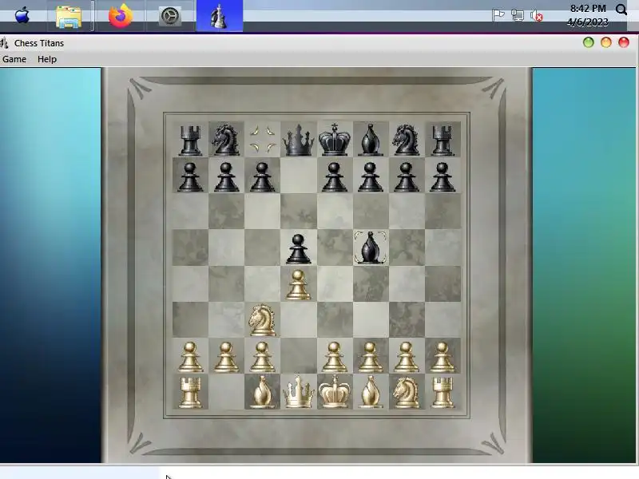This screenshot has width=639, height=479.
Task: Select the black pawn on b7
Action: (226, 176)
